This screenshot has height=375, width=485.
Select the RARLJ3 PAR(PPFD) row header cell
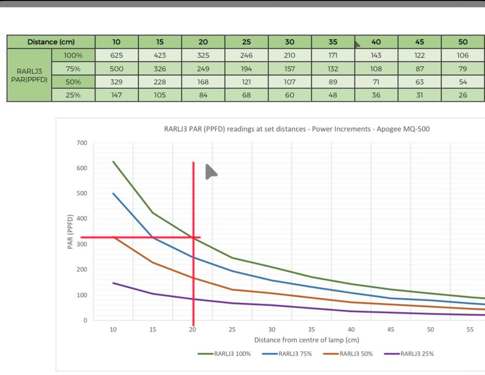point(29,75)
